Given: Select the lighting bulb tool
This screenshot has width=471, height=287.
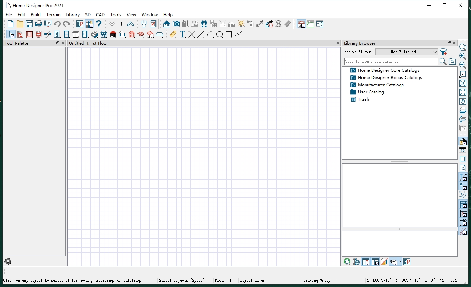Looking at the screenshot, I should (241, 24).
